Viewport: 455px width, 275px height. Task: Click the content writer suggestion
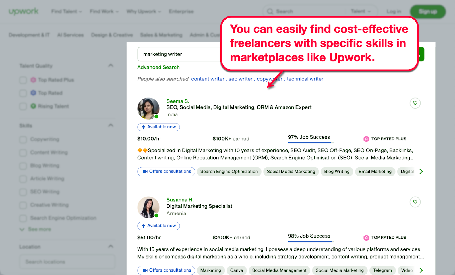(208, 79)
